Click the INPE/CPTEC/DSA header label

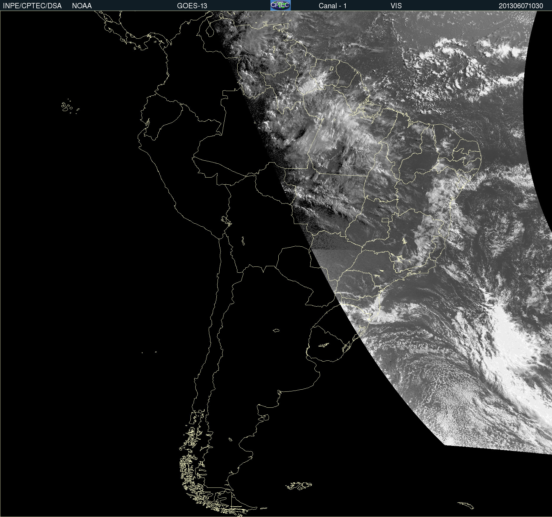(32, 6)
